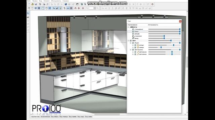Click the Интенсивность column header
The image size is (215, 120).
(x=153, y=25)
